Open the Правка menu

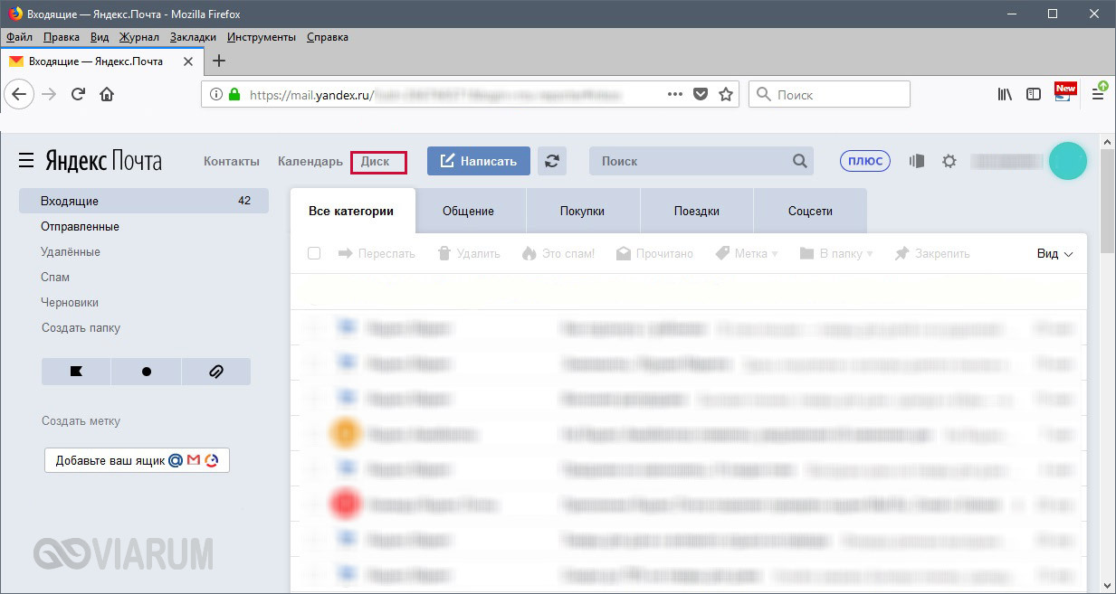(x=62, y=37)
